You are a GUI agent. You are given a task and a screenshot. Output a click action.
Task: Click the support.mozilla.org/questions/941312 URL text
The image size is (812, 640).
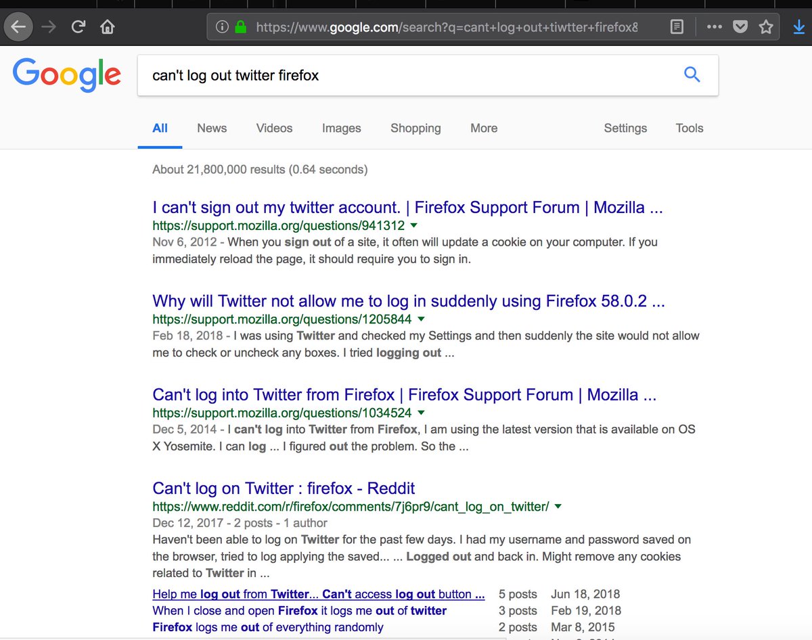[x=279, y=226]
